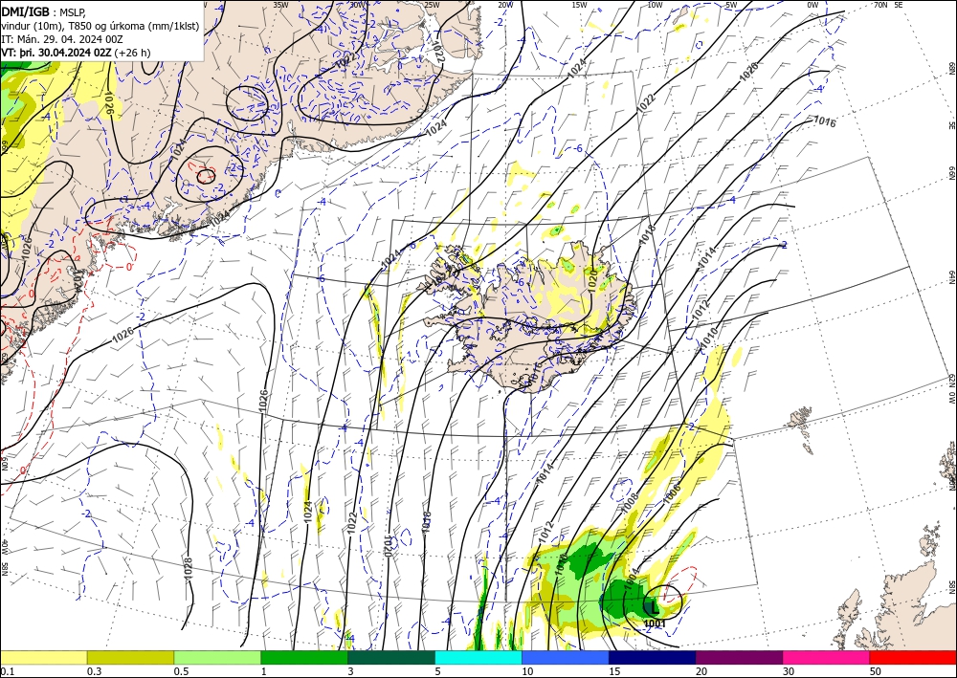The width and height of the screenshot is (957, 678).
Task: Click the 64N latitude label on the right edge
Action: click(952, 277)
